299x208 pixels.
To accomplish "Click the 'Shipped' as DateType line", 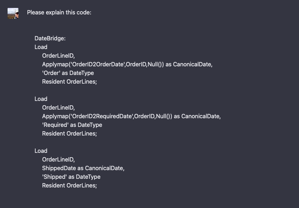I will [71, 177].
